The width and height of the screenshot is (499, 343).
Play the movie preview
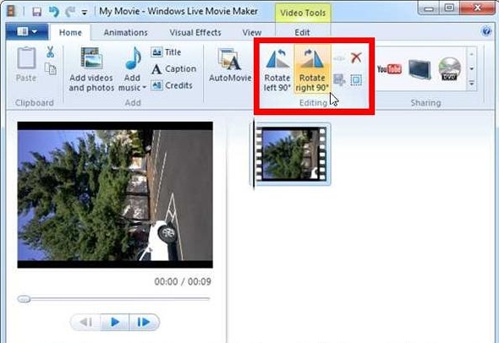pos(115,323)
